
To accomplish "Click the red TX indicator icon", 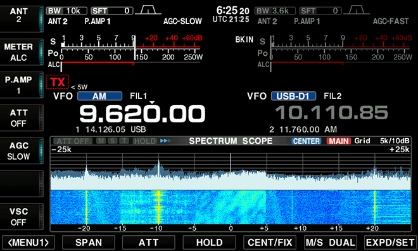I will (57, 82).
